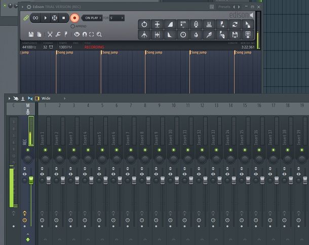Click the Master track green routing arrow
The width and height of the screenshot is (309, 245).
(28, 239)
